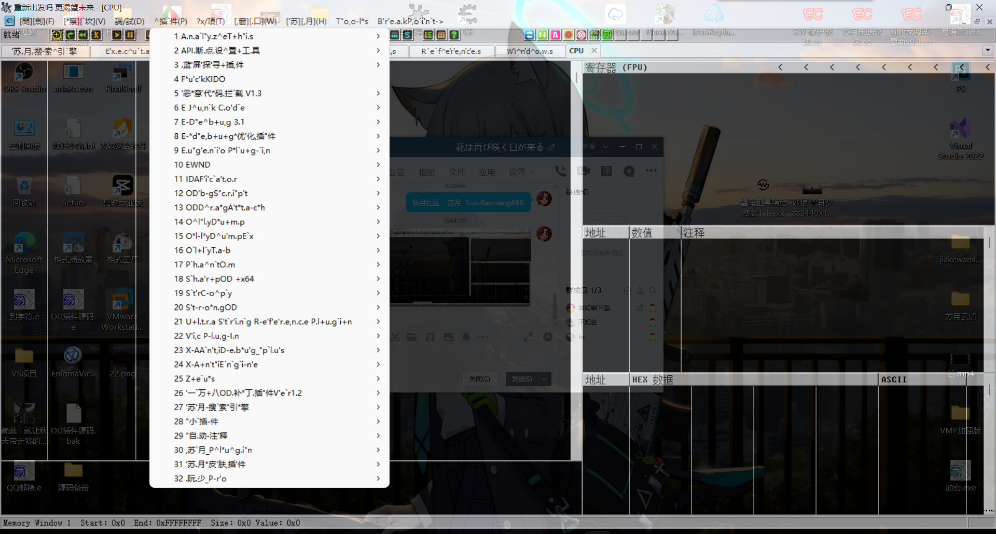Click the green up-down arrows toolbar icon

543,35
